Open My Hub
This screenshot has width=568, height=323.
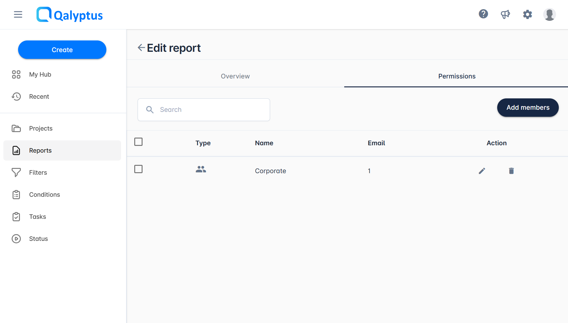[x=40, y=74]
